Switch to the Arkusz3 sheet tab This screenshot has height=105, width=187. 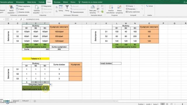coord(25,101)
